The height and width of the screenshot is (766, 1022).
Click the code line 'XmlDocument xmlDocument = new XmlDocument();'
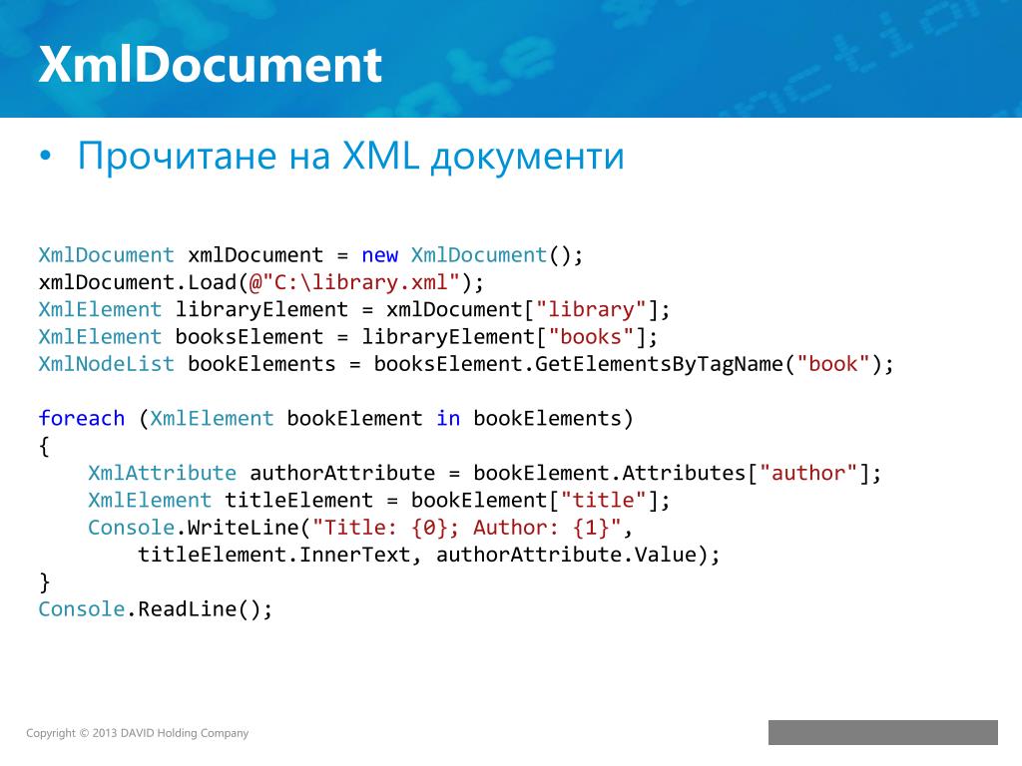click(310, 255)
